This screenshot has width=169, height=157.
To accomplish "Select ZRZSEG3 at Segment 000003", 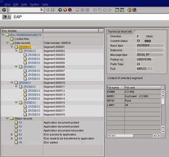I will (x=34, y=55).
